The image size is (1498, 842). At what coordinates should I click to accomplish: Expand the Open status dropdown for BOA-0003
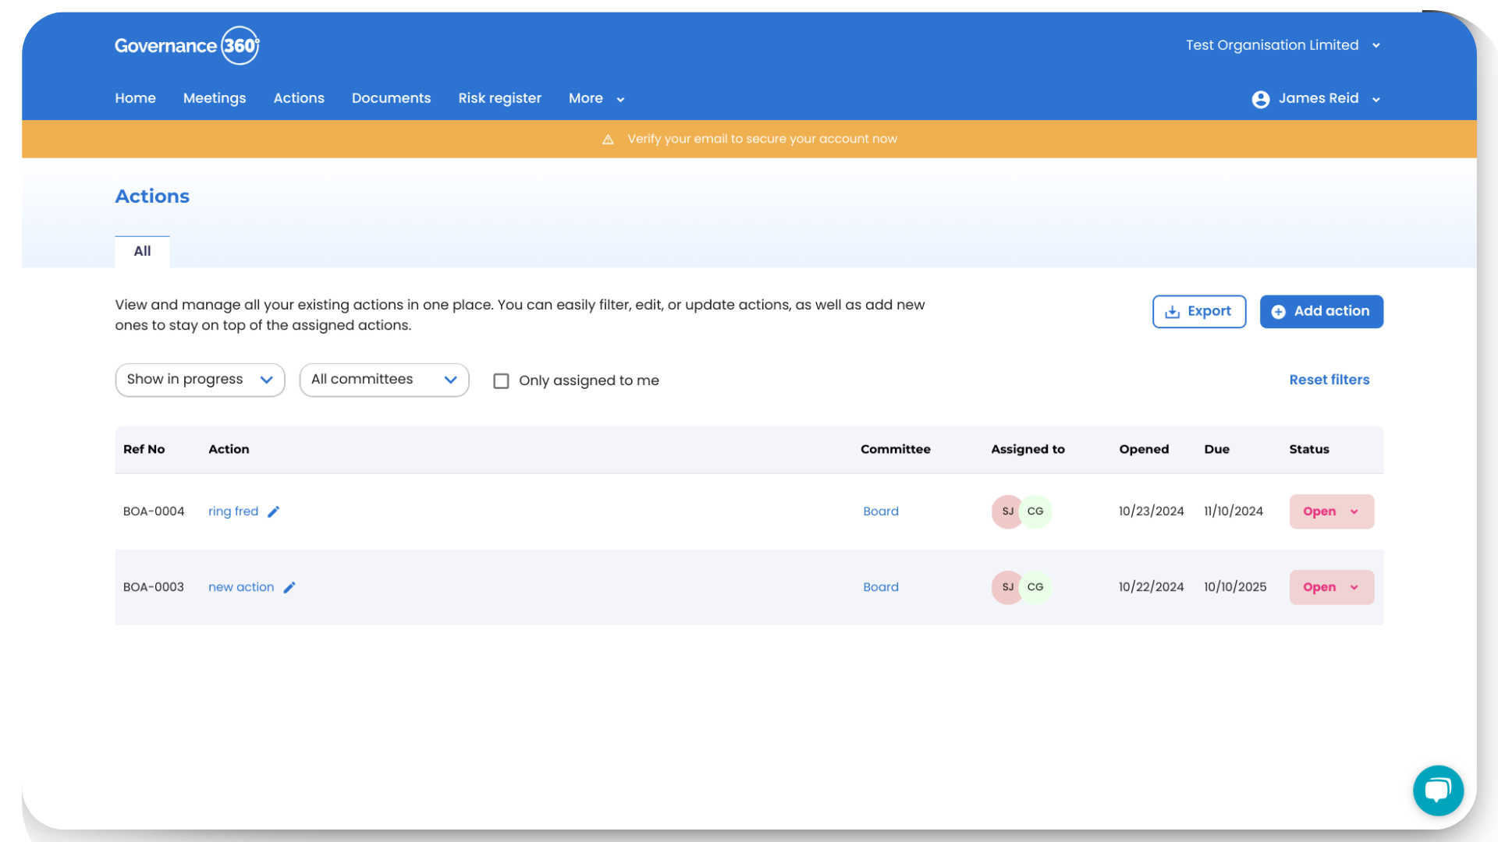point(1331,587)
